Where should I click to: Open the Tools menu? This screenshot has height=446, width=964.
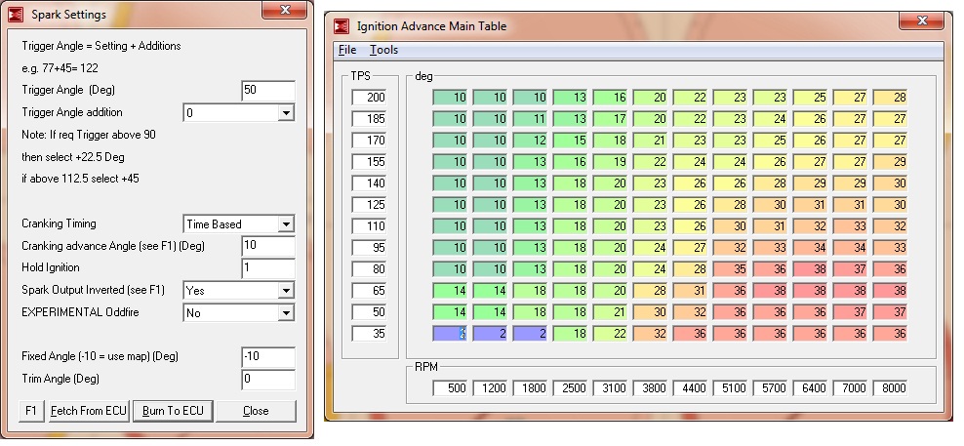(383, 50)
